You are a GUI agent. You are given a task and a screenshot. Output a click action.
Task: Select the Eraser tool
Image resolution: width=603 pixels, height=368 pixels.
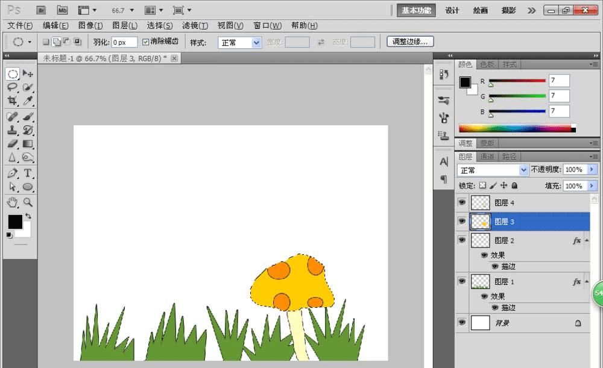click(x=12, y=143)
